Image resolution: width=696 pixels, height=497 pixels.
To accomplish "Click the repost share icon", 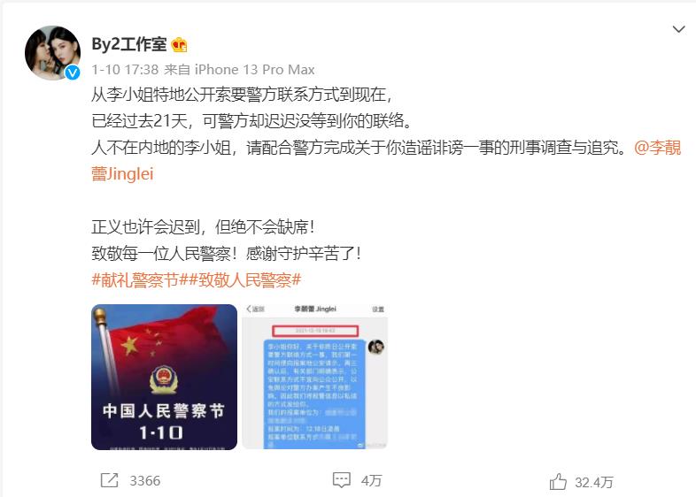I will (x=109, y=480).
